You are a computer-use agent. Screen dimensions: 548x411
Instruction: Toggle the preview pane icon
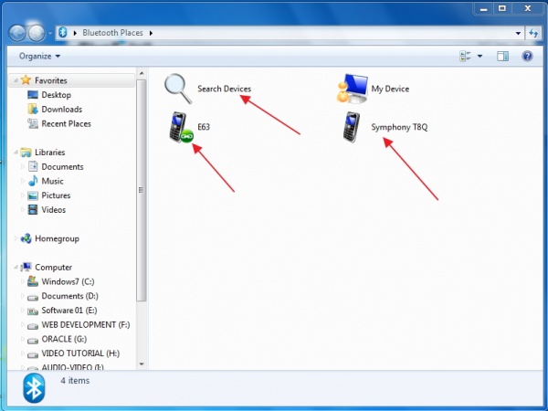point(502,56)
